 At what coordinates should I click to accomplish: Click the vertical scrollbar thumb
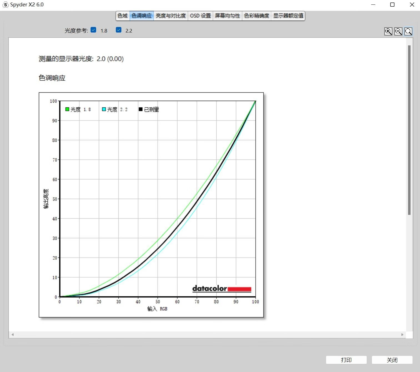coord(409,130)
